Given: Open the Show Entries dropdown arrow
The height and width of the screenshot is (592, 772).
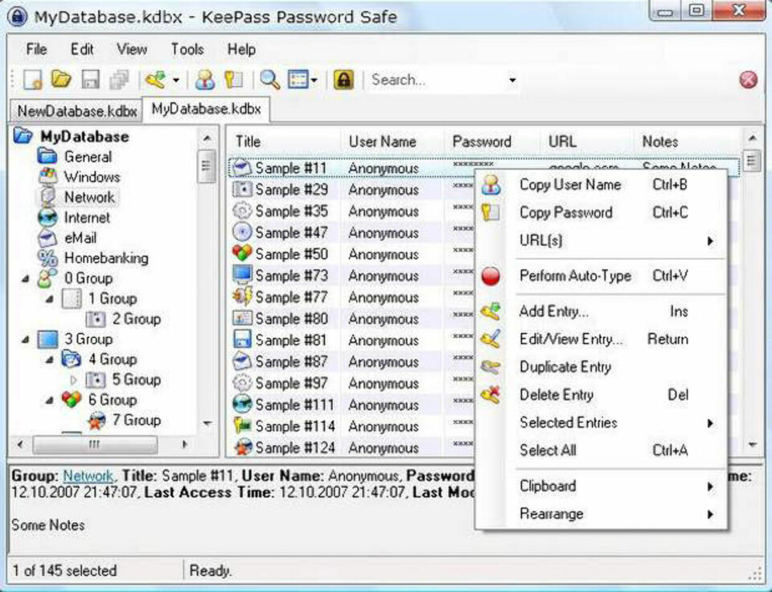Looking at the screenshot, I should (x=314, y=80).
